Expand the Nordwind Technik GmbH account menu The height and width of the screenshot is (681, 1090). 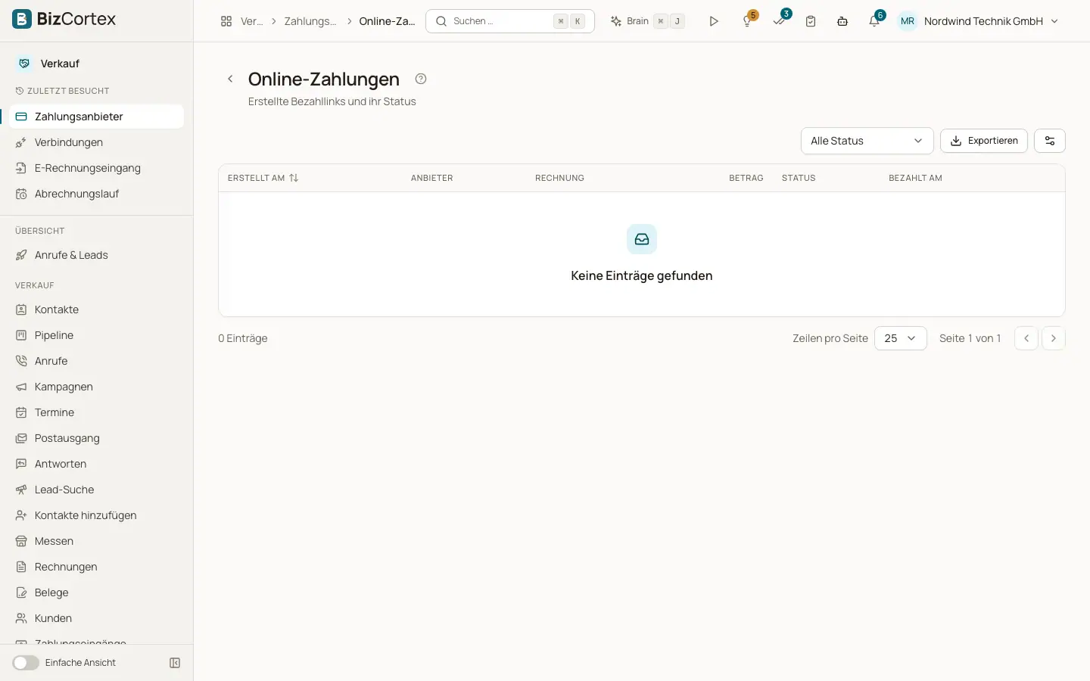(x=991, y=21)
